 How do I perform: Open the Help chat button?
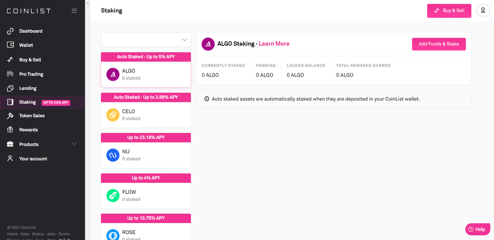(x=478, y=229)
